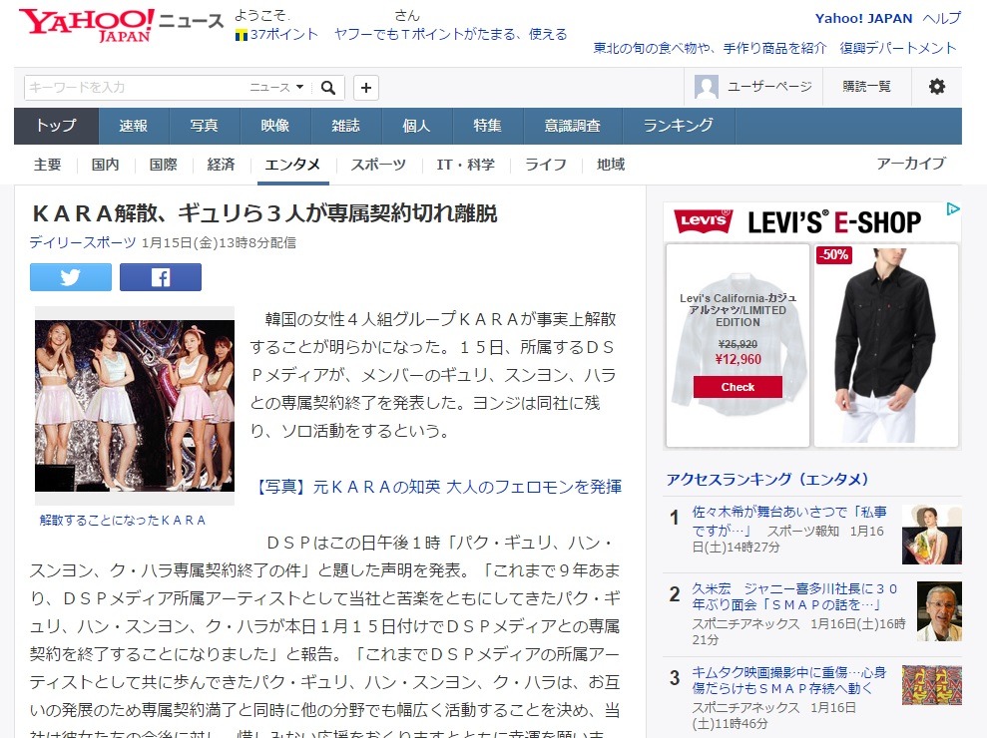The height and width of the screenshot is (738, 987).
Task: Select the 特集 navigation tab
Action: 487,126
